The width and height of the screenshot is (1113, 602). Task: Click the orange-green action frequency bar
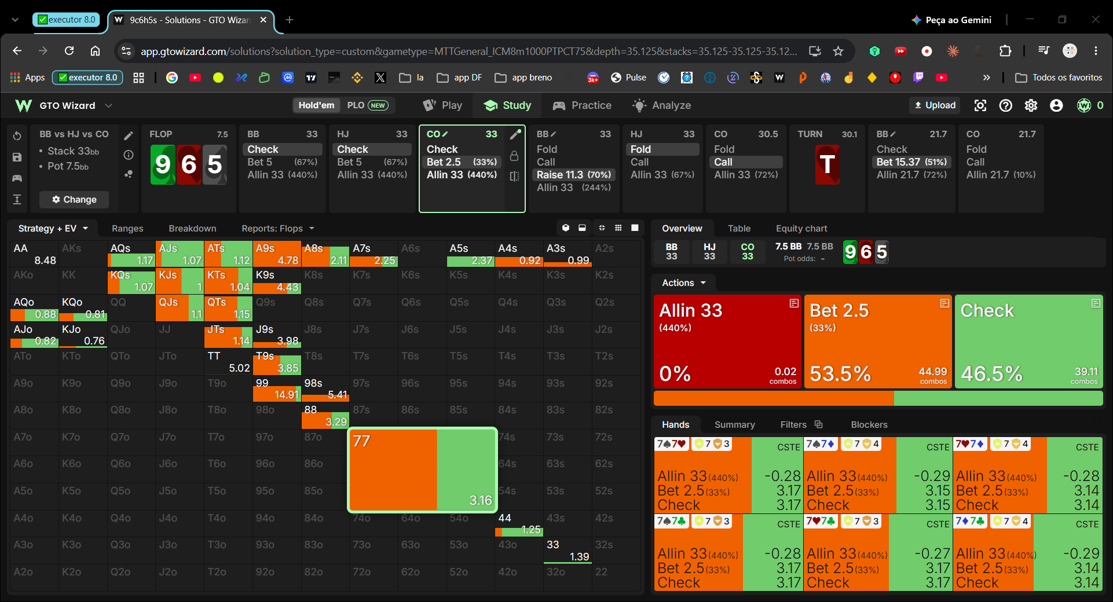(x=878, y=398)
